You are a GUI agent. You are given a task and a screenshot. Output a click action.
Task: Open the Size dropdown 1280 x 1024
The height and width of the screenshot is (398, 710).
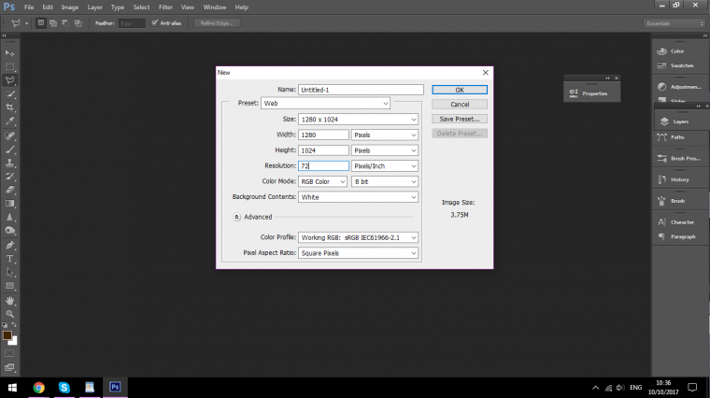(x=358, y=120)
